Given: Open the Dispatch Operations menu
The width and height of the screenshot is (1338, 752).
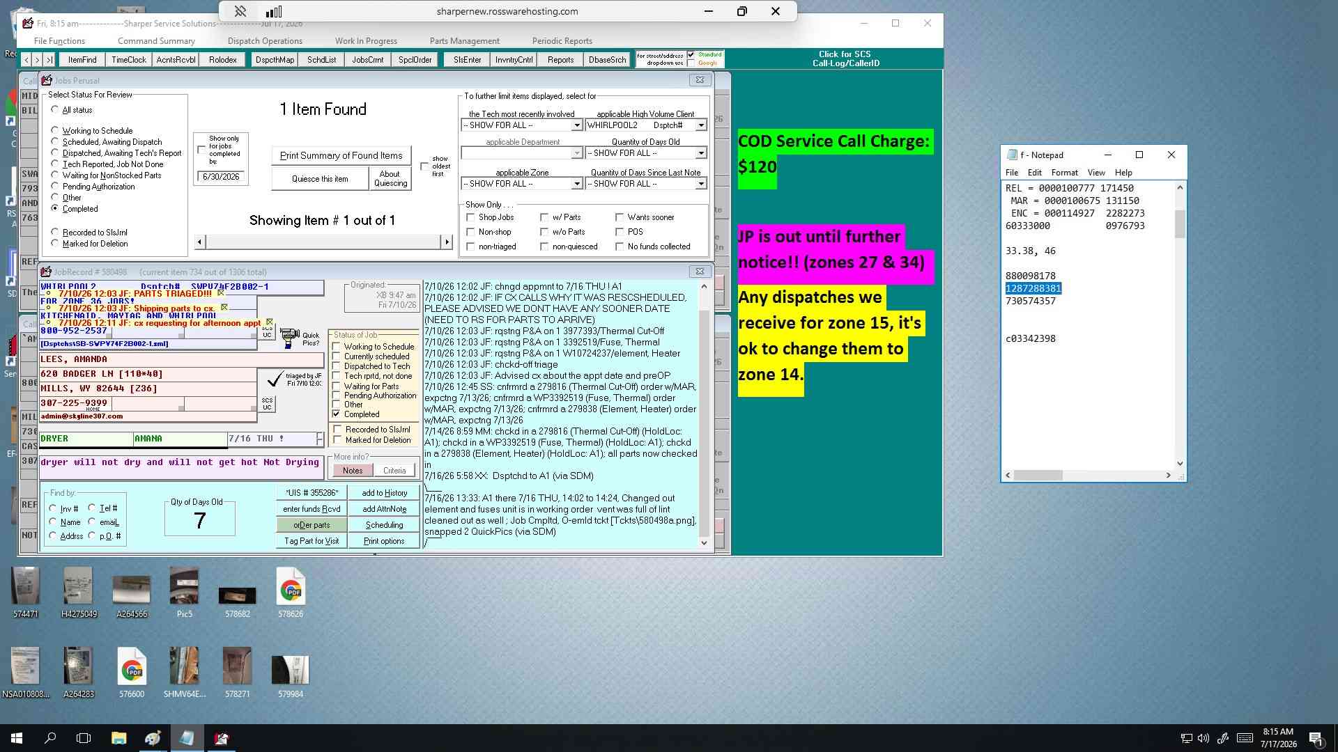Looking at the screenshot, I should [265, 41].
